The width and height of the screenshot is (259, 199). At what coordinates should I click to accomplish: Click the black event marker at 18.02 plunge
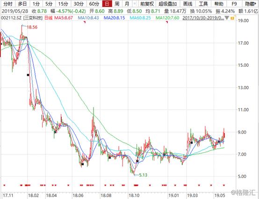pos(28,75)
